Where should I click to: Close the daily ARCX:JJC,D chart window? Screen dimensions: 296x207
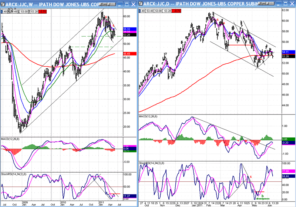[292, 4]
